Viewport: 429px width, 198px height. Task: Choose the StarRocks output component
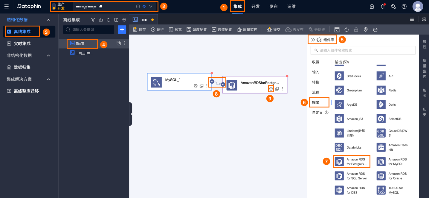coord(348,76)
